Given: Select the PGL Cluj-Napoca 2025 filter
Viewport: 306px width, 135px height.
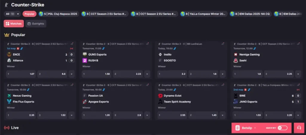Looking at the screenshot, I should tap(58, 14).
